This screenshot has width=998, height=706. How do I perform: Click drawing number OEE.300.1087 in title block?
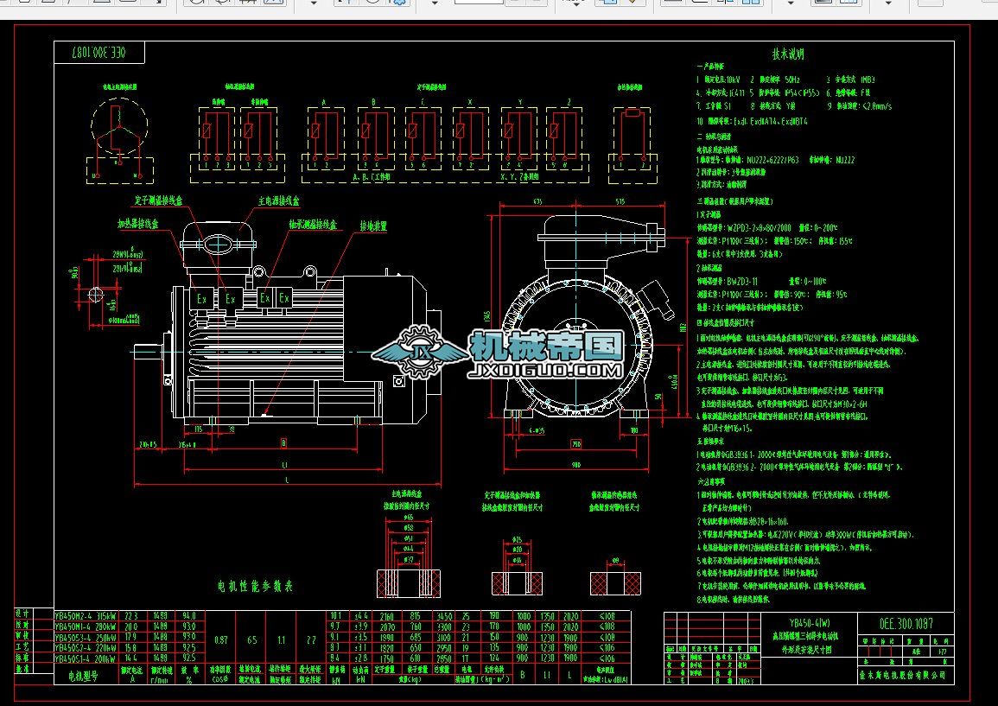(x=906, y=622)
